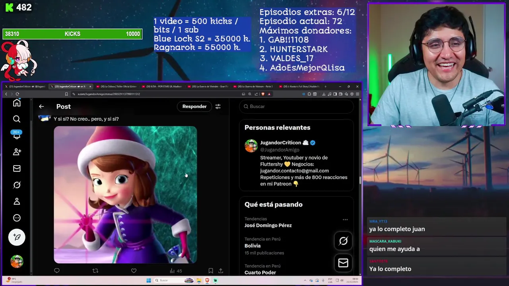The image size is (509, 286).
Task: Open Cuarto Poder trending topic
Action: pos(260,272)
